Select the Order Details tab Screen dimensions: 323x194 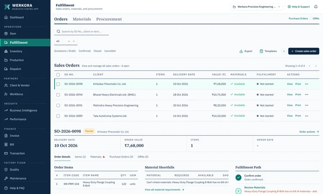62,157
